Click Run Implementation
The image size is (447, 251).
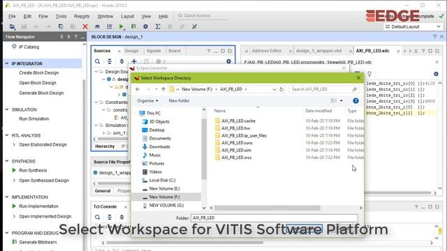38,206
